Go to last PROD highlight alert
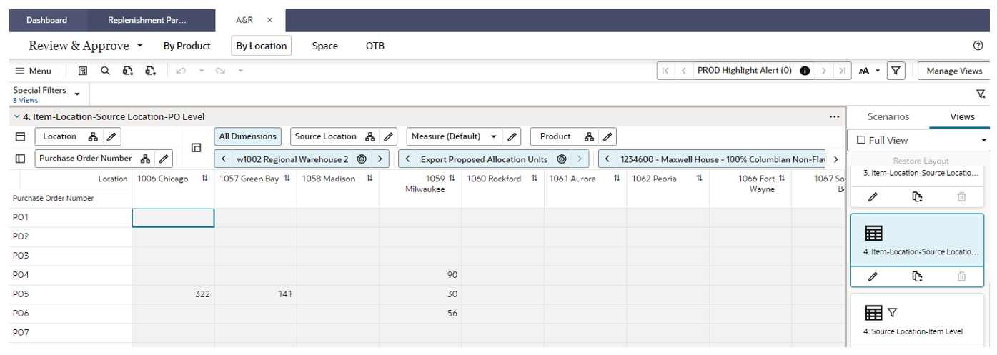Screen dimensions: 997x355 842,71
